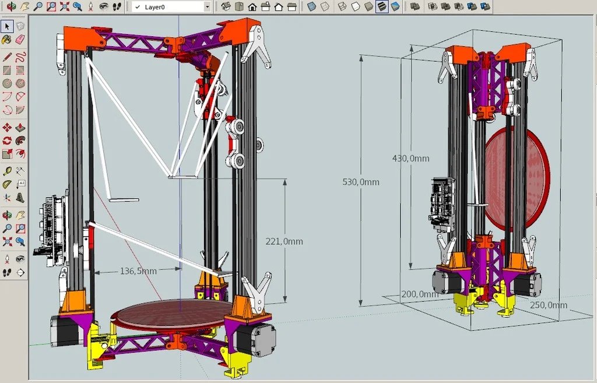
Task: Enable the Wireframe face style
Action: point(342,6)
